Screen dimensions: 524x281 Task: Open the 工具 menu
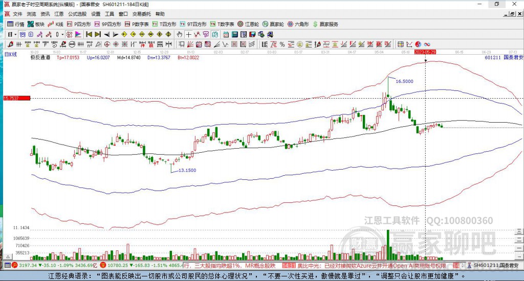click(x=110, y=14)
